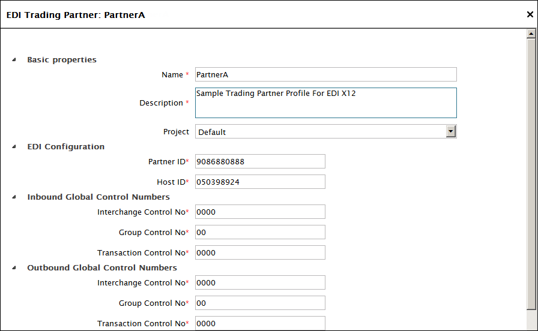The height and width of the screenshot is (331, 538).
Task: Click the Basic properties heading text
Action: coord(62,60)
